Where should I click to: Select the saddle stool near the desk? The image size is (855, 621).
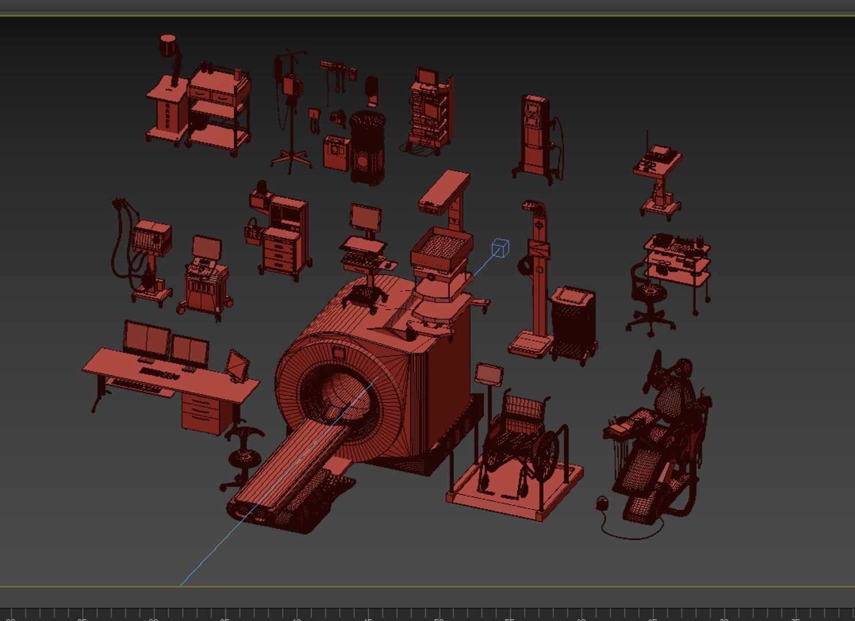point(243,457)
